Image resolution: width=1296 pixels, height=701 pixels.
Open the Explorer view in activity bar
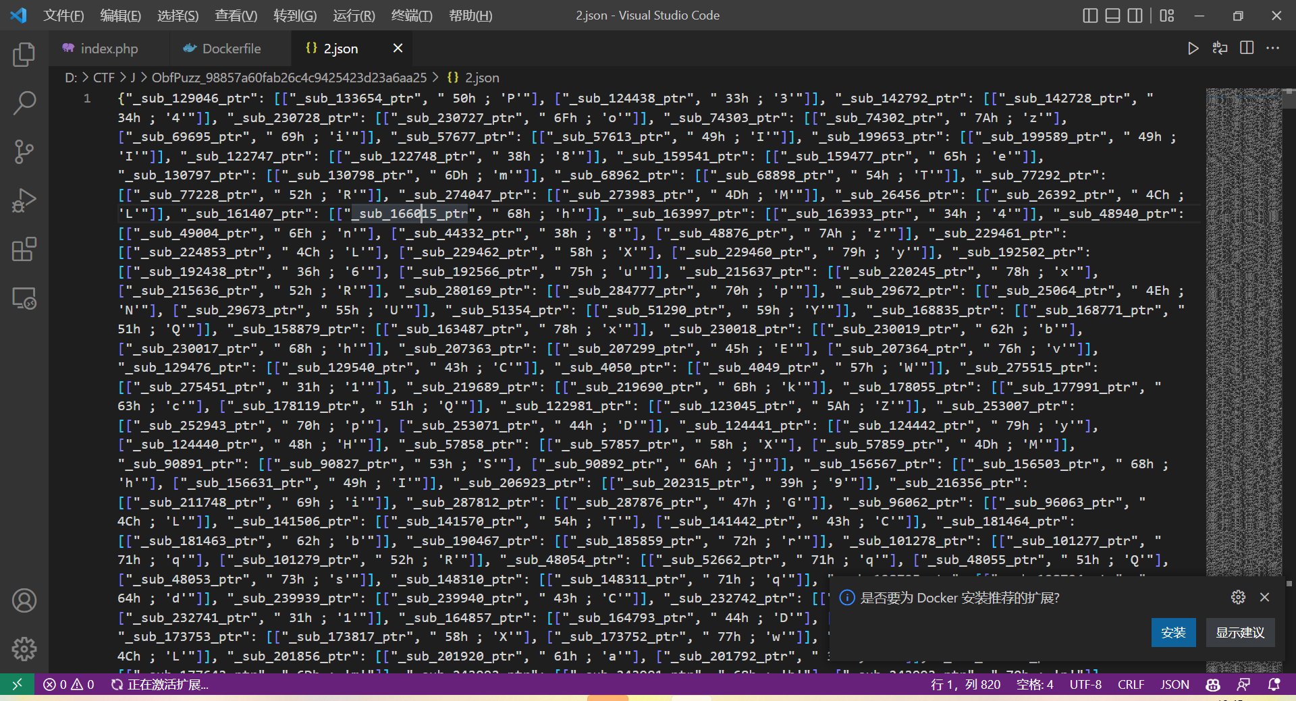tap(24, 55)
